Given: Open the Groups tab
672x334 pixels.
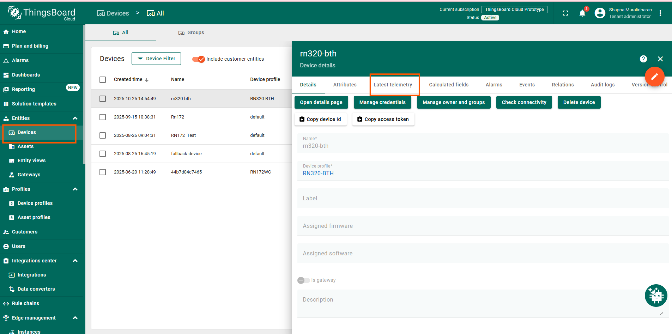Looking at the screenshot, I should coord(191,32).
